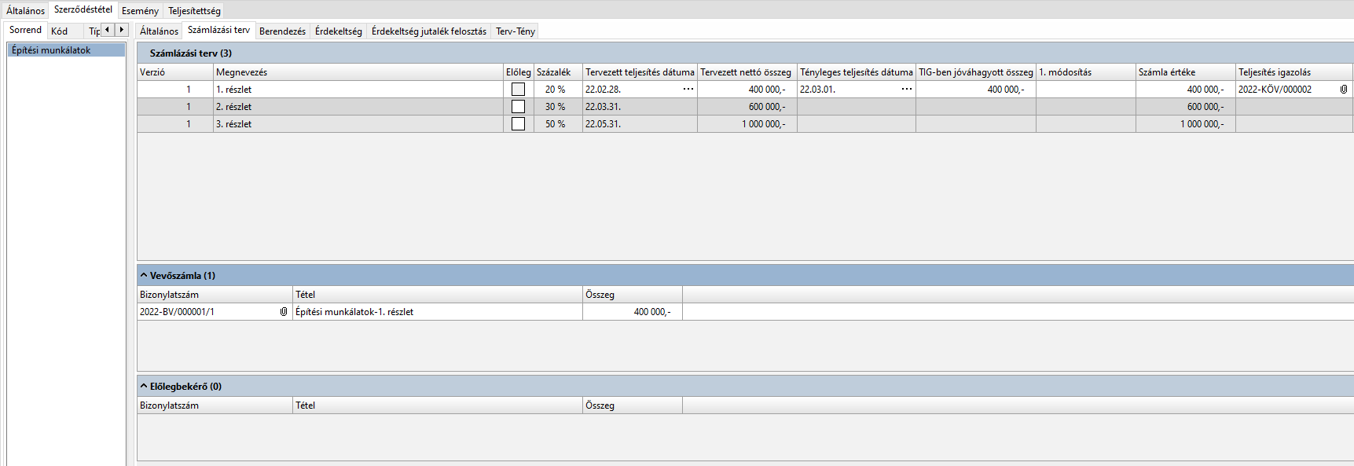Open the Teljesítettség tab
The image size is (1354, 466).
point(194,11)
